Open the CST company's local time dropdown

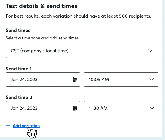(82, 51)
